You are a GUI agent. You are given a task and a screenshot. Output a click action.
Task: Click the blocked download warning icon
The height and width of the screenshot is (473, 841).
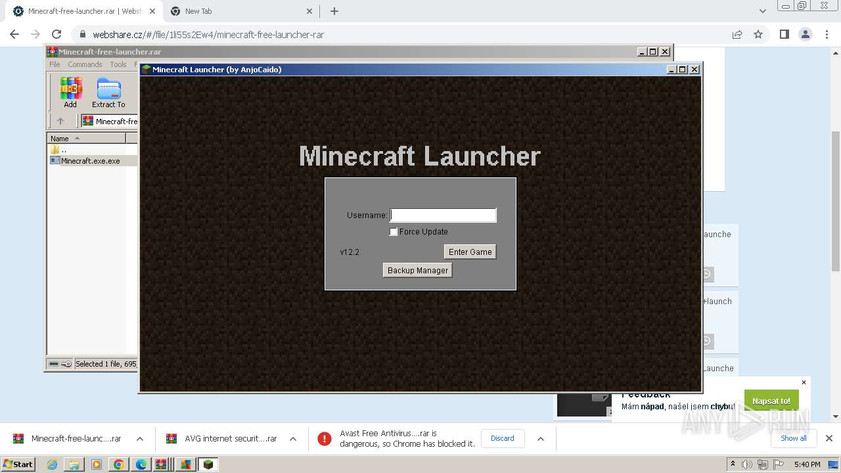325,439
